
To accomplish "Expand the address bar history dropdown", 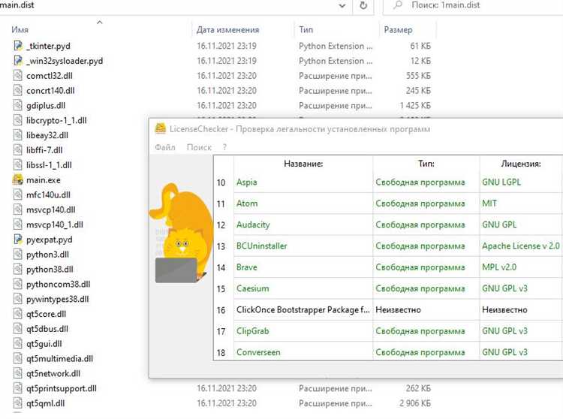I will pyautogui.click(x=342, y=5).
